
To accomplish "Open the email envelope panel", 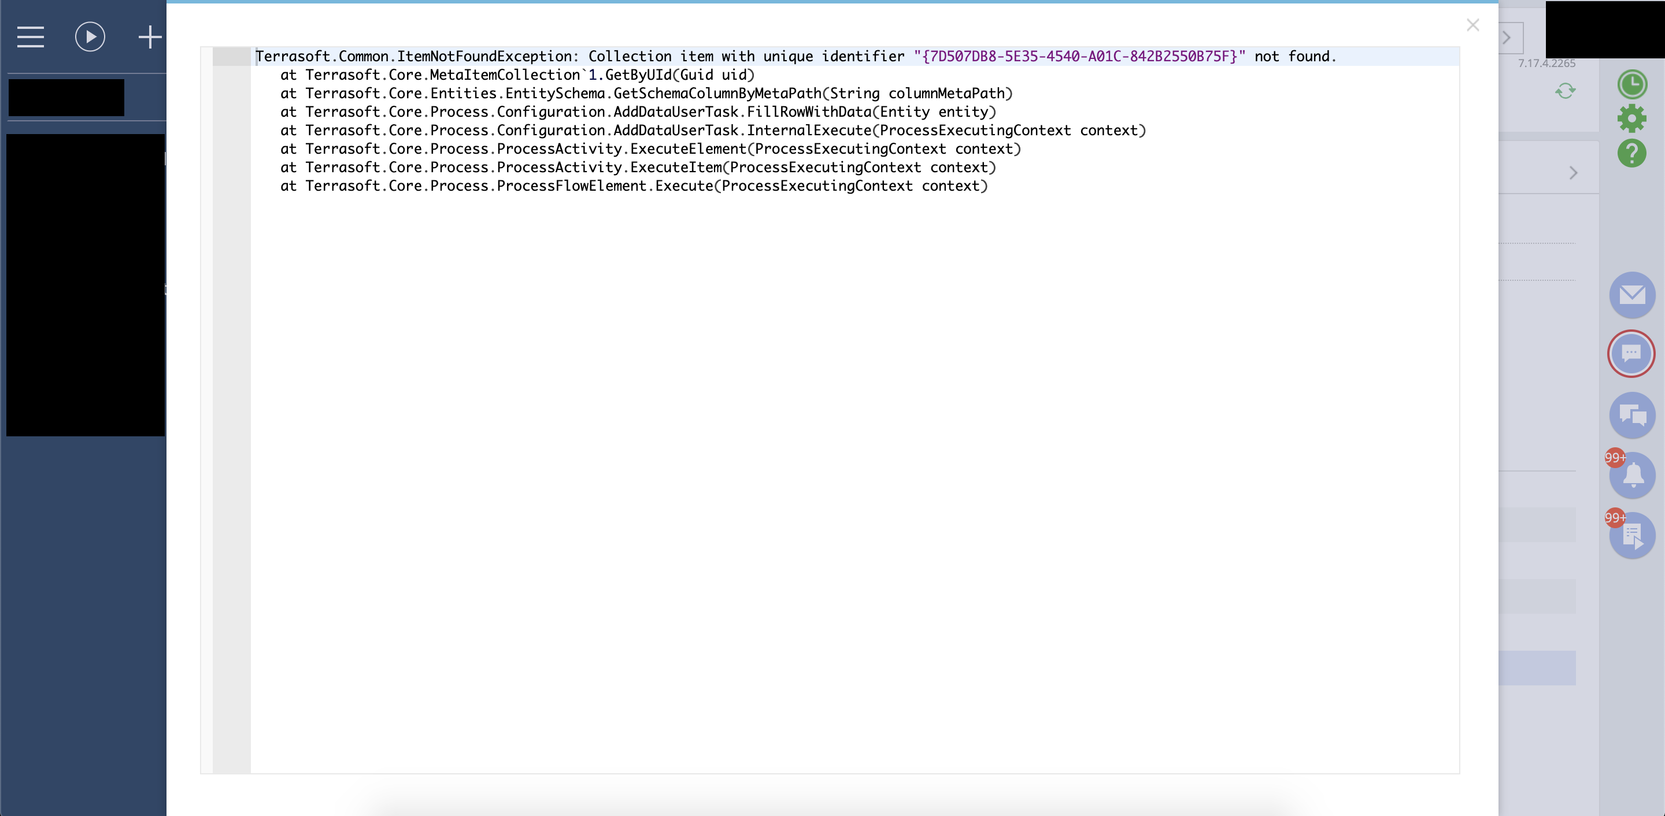I will (1632, 295).
